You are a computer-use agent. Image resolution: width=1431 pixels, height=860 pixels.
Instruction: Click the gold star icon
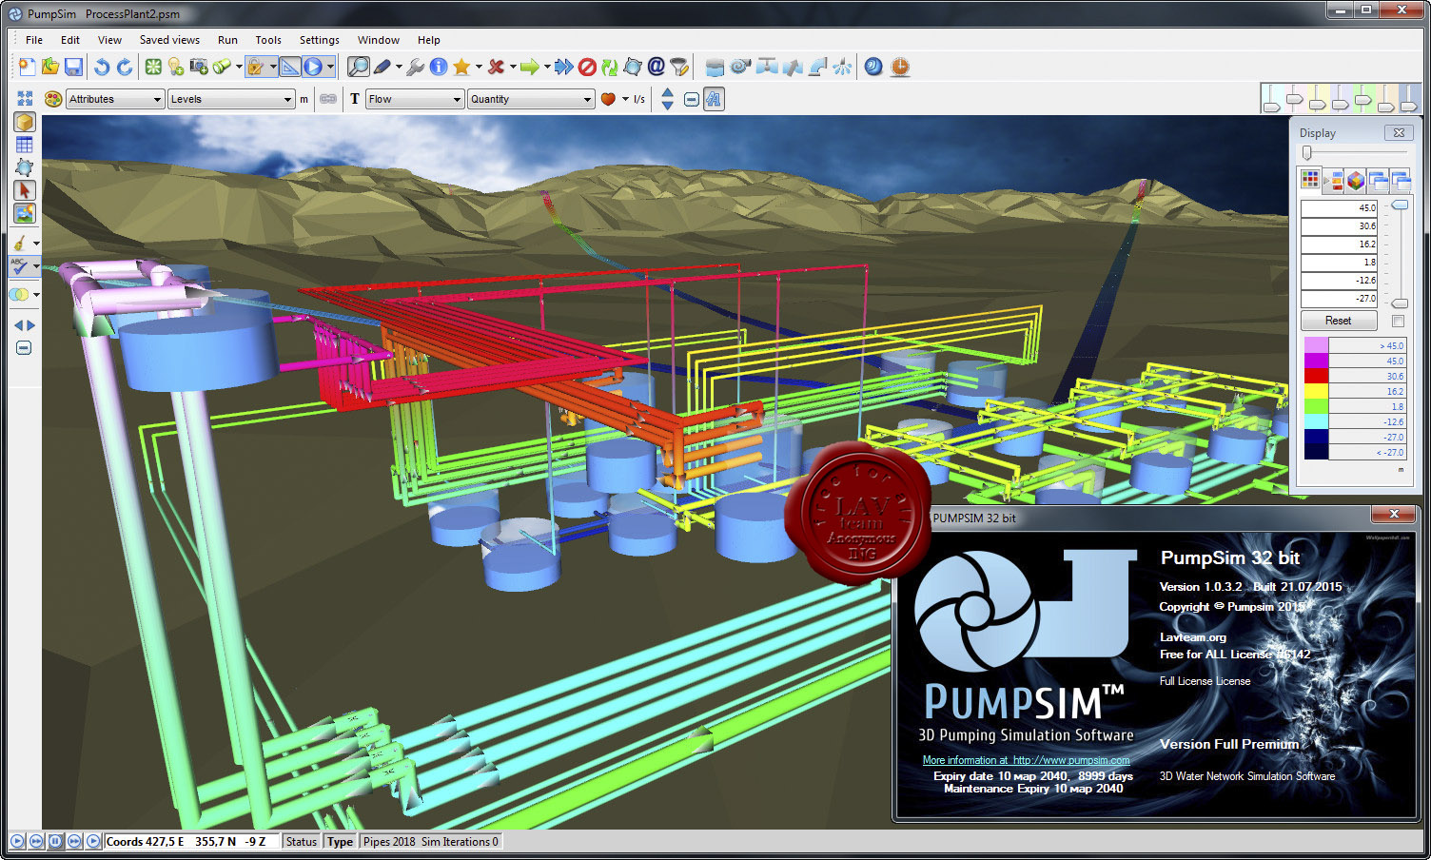click(461, 67)
